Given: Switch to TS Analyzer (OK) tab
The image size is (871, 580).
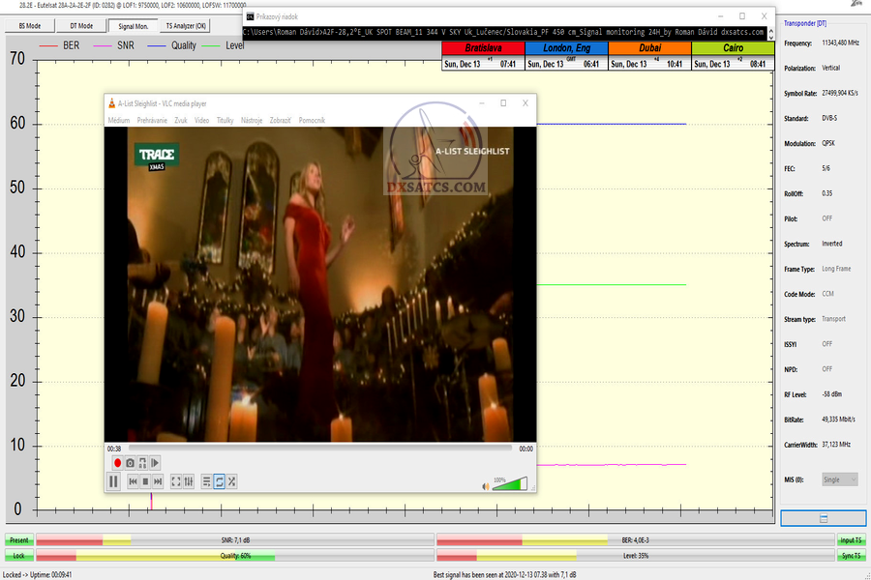Looking at the screenshot, I should click(x=185, y=26).
